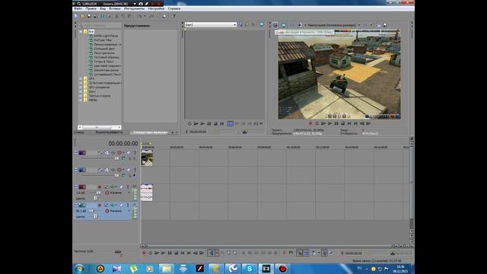
Task: Minimize video track 1 header
Action: pyautogui.click(x=76, y=152)
